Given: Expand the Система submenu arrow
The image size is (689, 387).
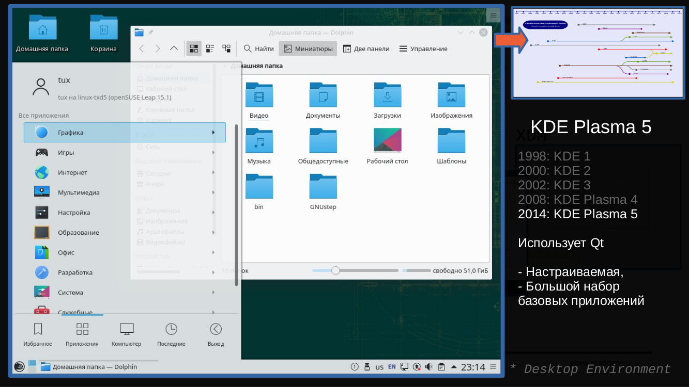Looking at the screenshot, I should 213,293.
